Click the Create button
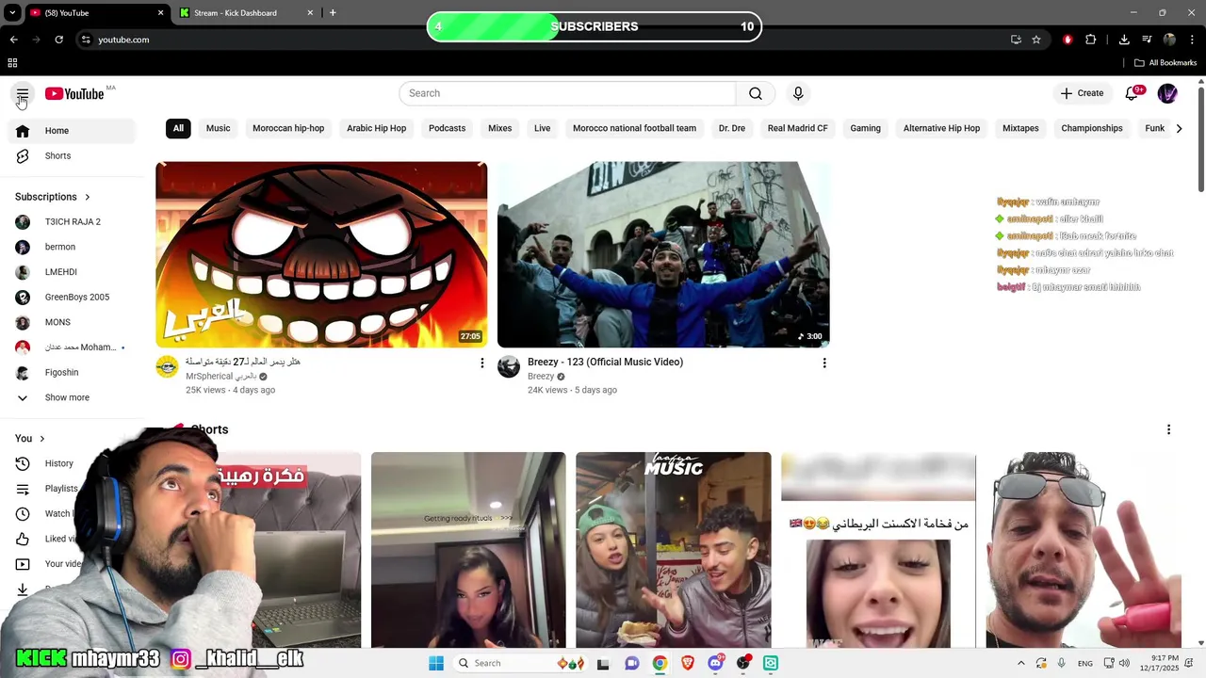The height and width of the screenshot is (678, 1206). pyautogui.click(x=1082, y=93)
